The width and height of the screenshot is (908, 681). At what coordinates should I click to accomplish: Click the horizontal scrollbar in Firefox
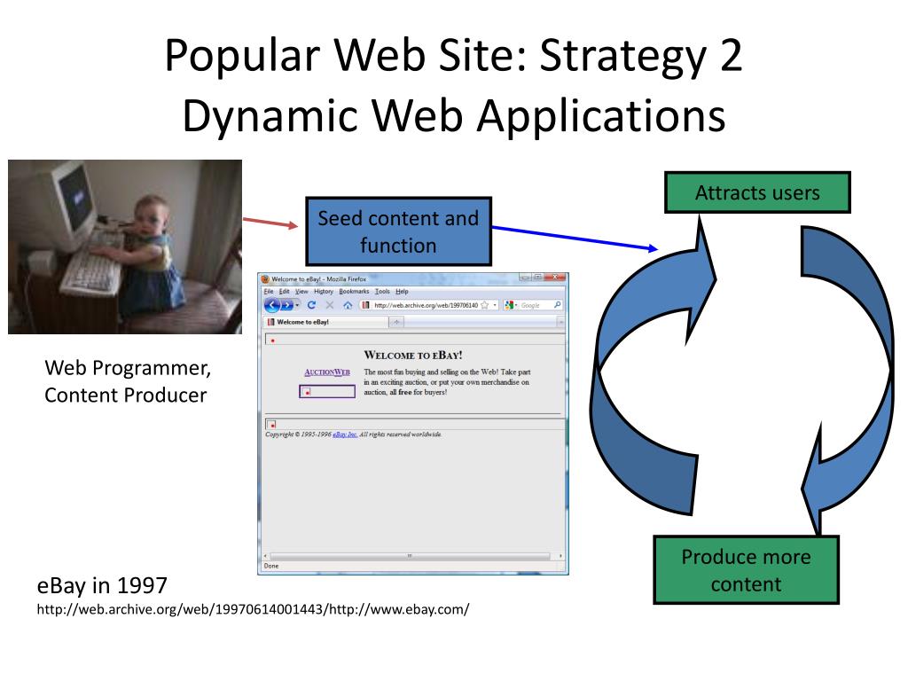click(409, 556)
